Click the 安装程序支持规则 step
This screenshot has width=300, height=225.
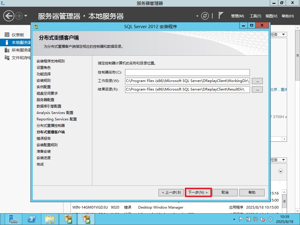pyautogui.click(x=50, y=61)
